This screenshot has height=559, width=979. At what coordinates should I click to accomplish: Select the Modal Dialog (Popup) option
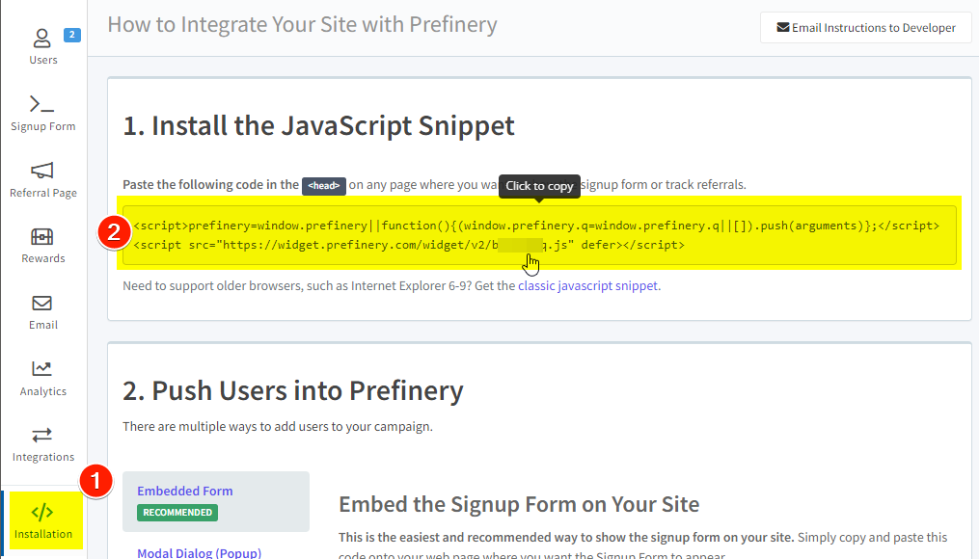pos(199,552)
